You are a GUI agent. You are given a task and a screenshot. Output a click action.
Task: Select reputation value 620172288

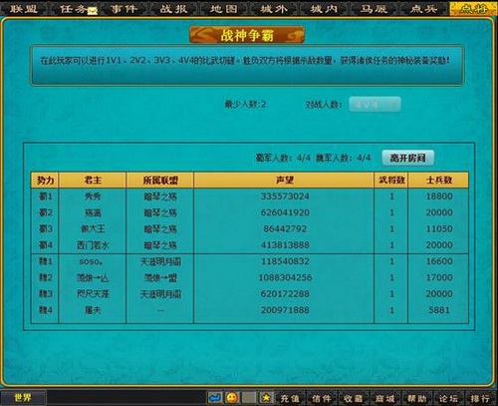click(285, 294)
